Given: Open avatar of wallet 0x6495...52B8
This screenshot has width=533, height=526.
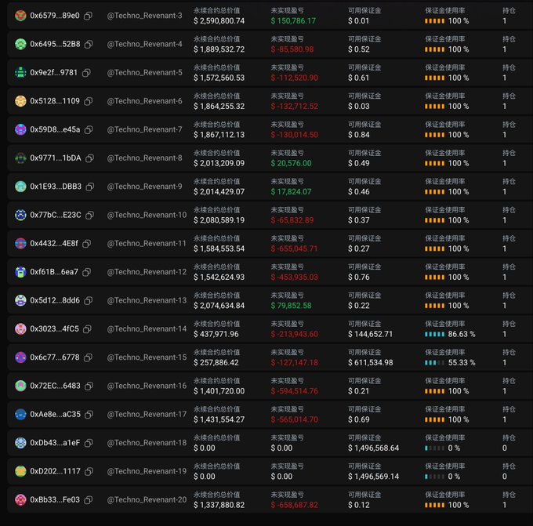Looking at the screenshot, I should [20, 44].
